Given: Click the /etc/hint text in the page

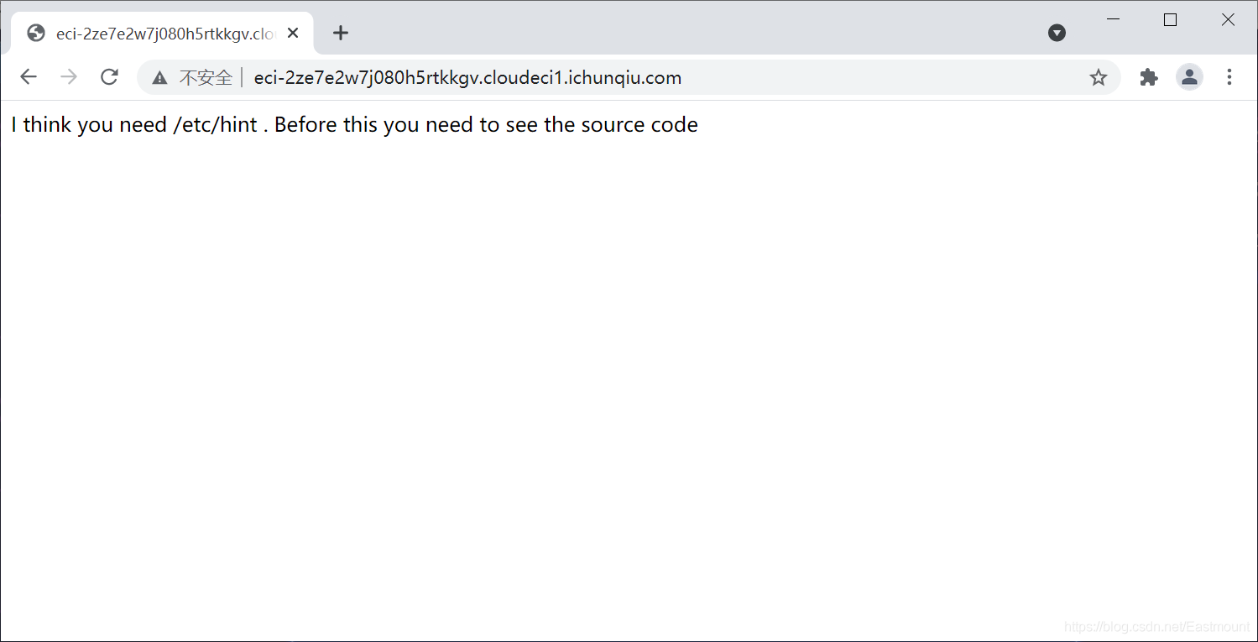Looking at the screenshot, I should pyautogui.click(x=215, y=125).
